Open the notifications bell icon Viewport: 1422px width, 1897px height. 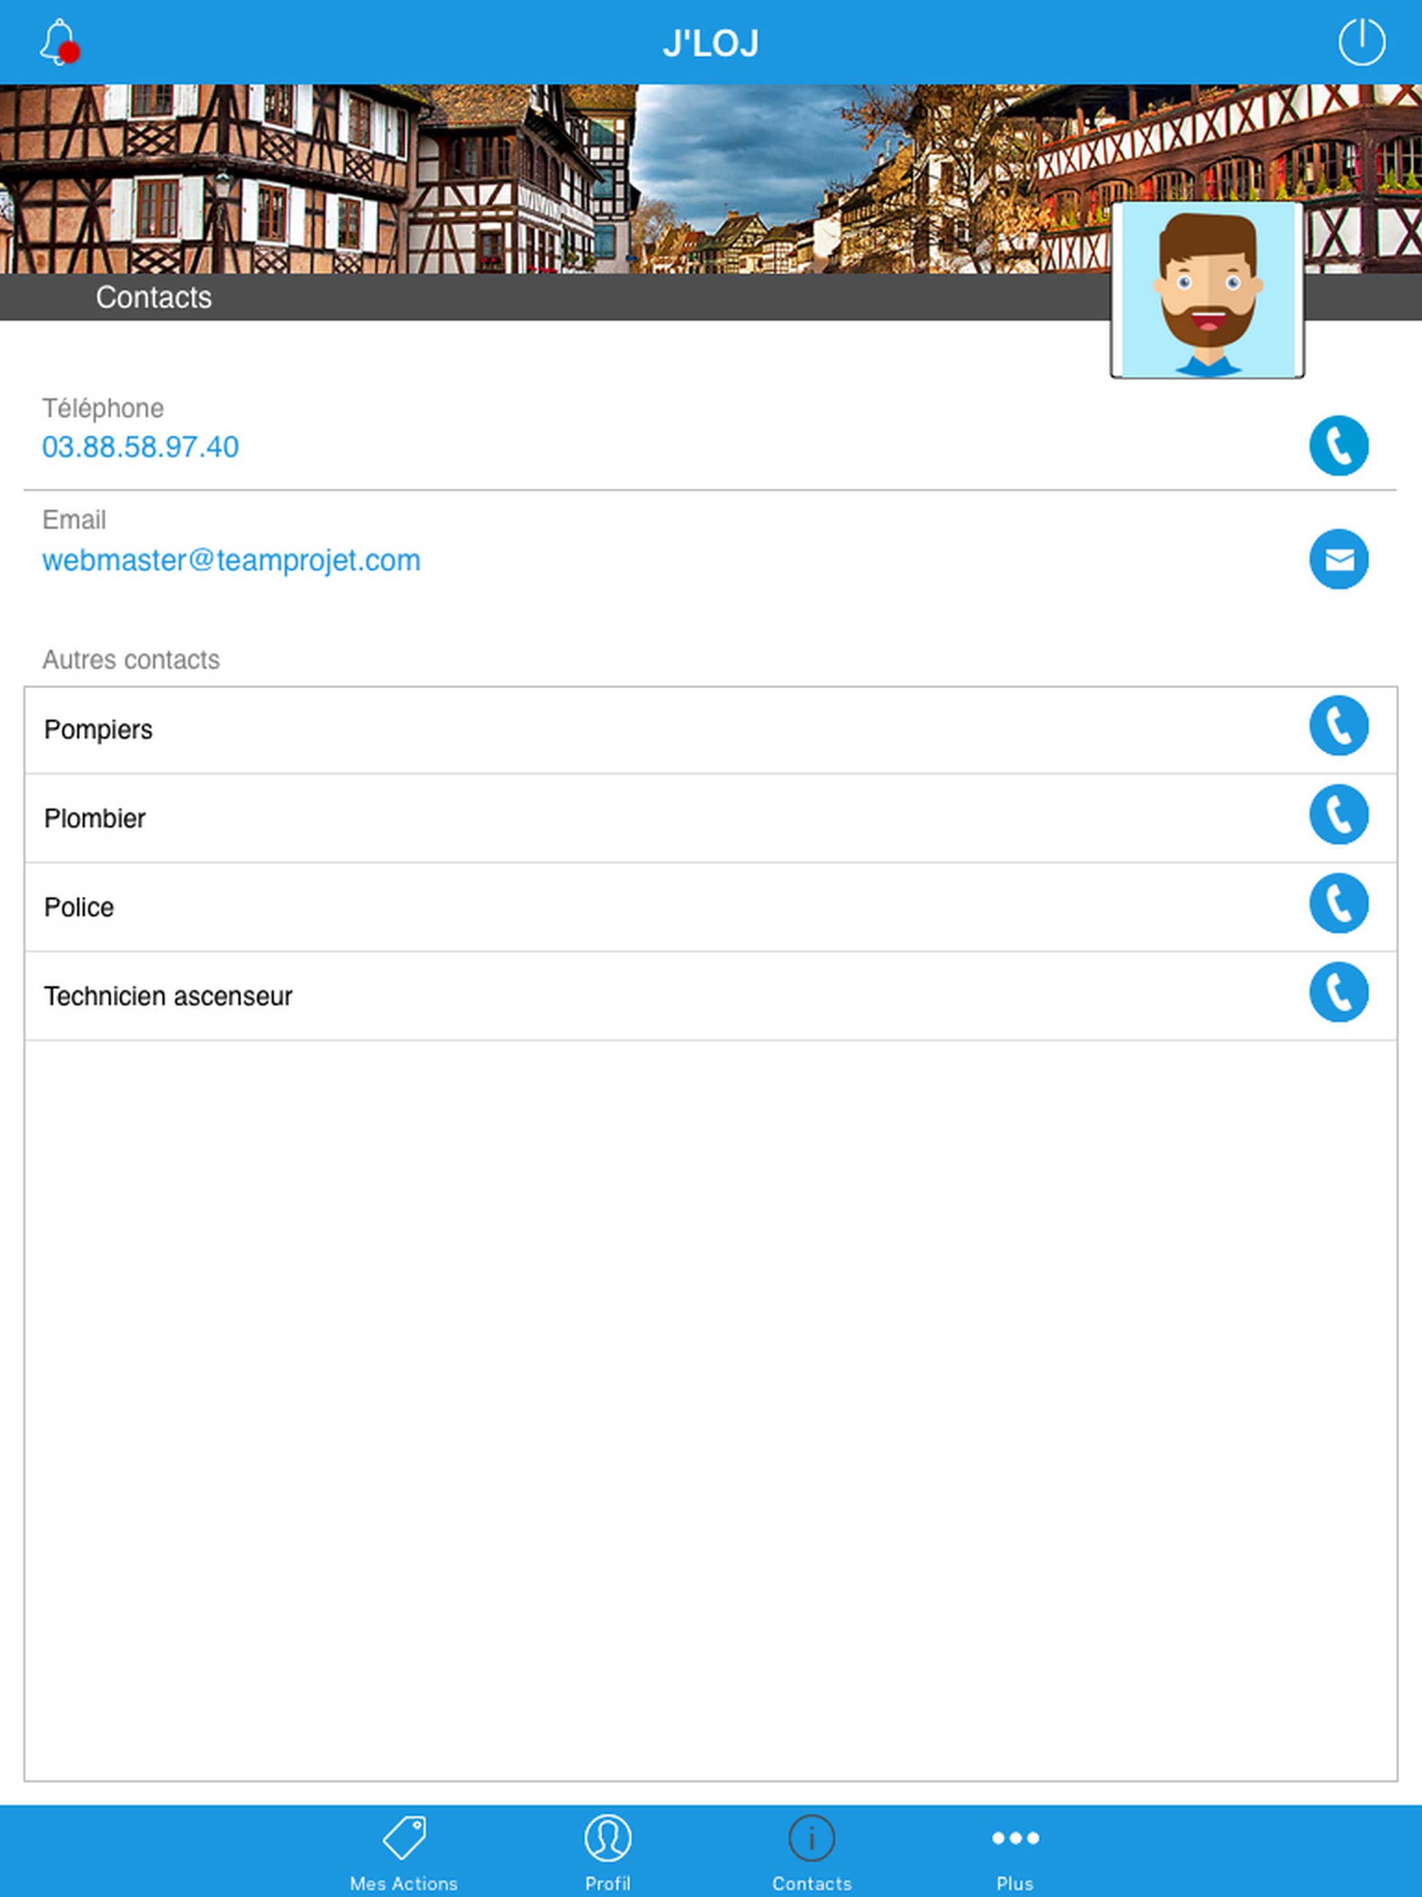(x=59, y=42)
